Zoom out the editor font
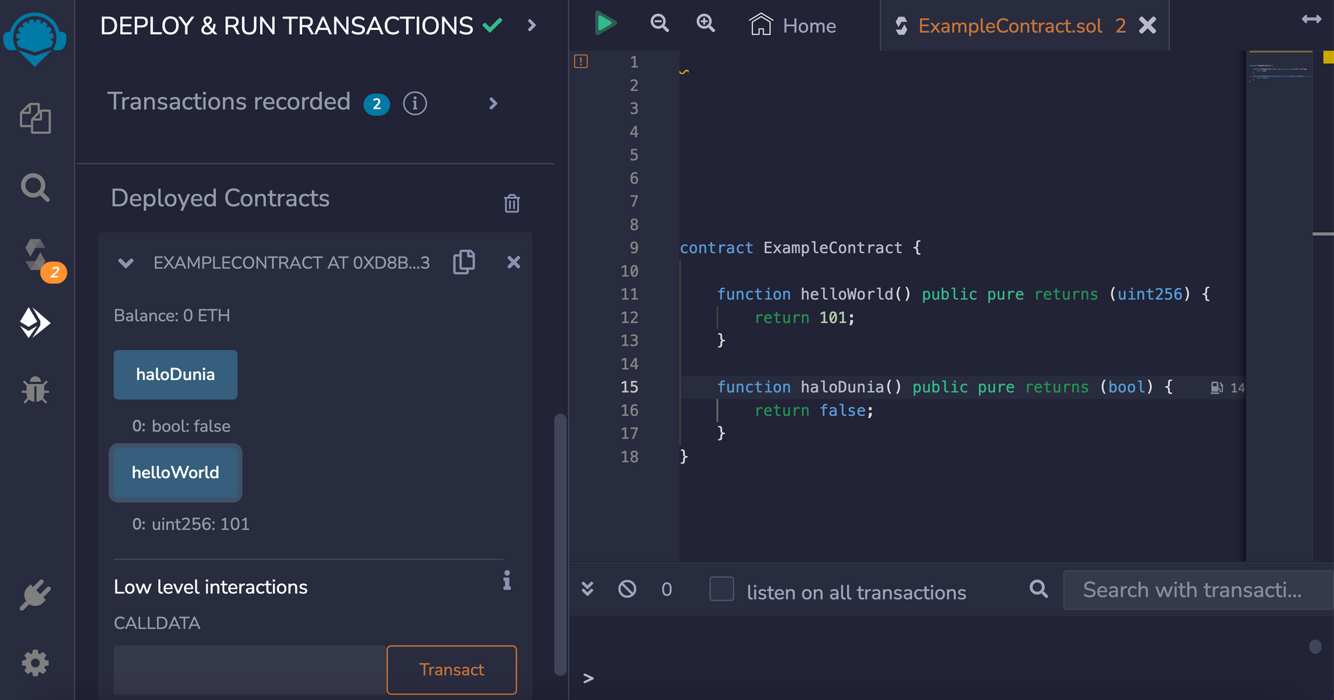Image resolution: width=1334 pixels, height=700 pixels. point(659,24)
